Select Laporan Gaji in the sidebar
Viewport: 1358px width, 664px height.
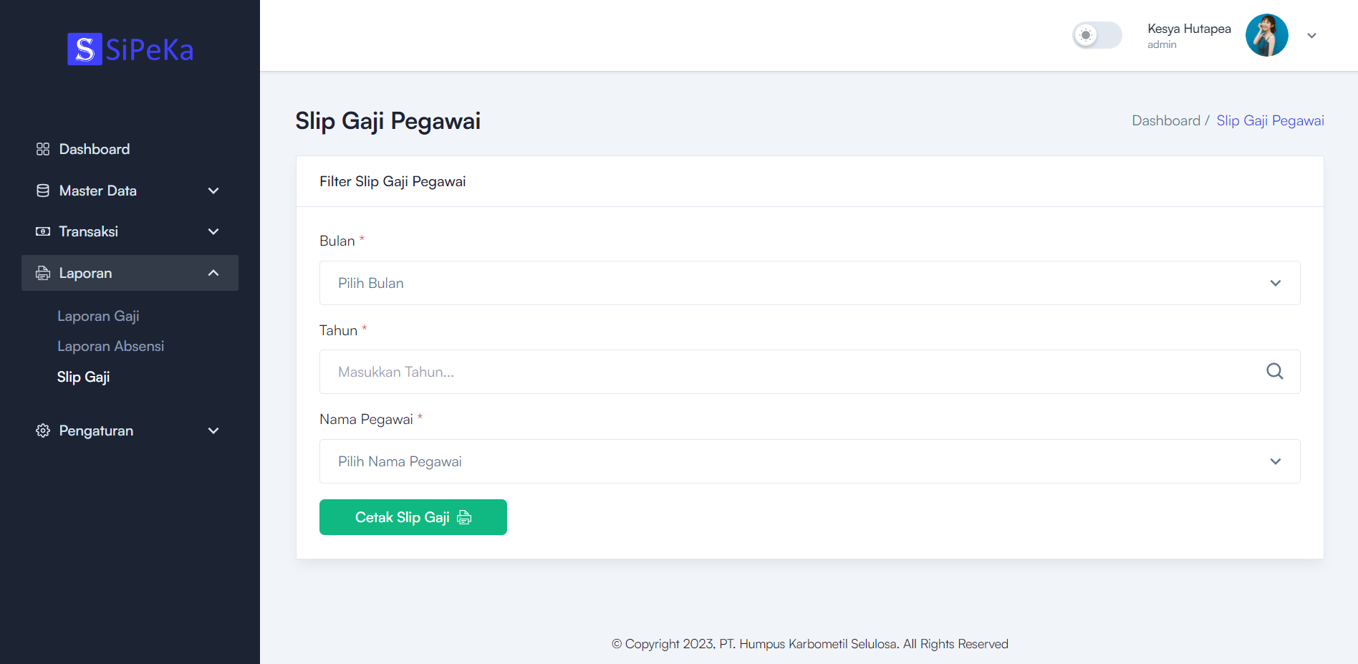coord(98,316)
